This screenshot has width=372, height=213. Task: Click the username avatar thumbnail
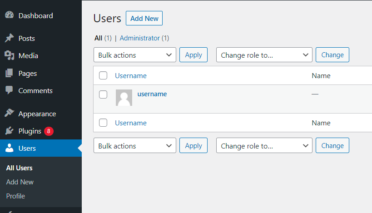(x=124, y=98)
